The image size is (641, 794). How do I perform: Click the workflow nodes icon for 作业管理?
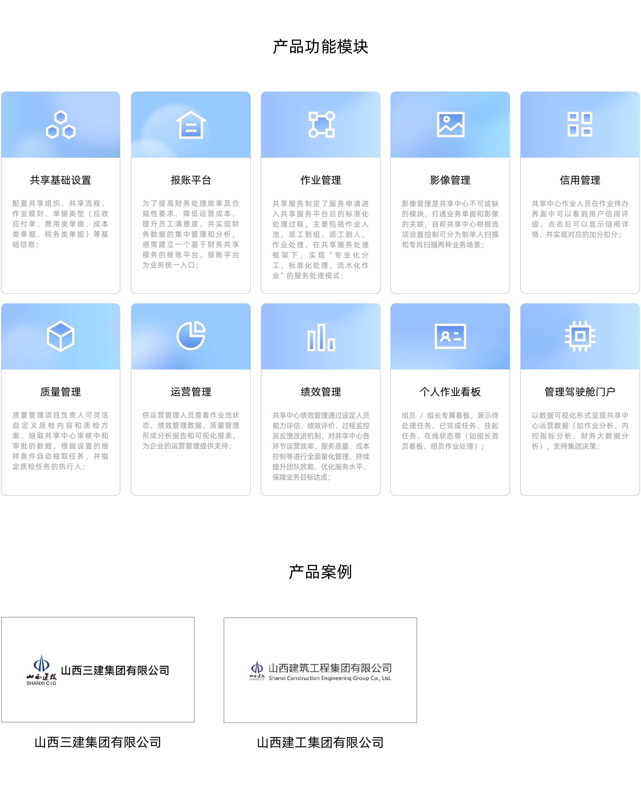322,125
